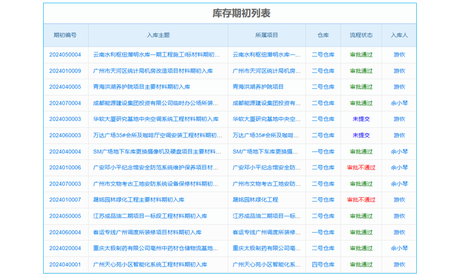Click 审批通过 status on first row

click(x=361, y=55)
